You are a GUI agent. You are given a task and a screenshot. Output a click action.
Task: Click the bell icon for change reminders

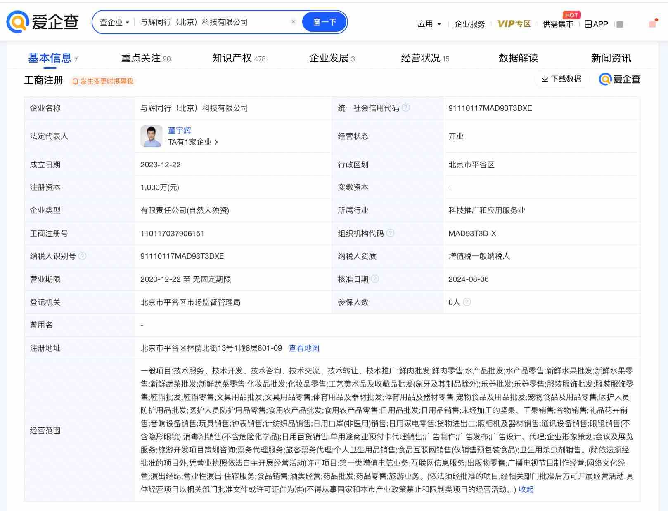pyautogui.click(x=75, y=82)
